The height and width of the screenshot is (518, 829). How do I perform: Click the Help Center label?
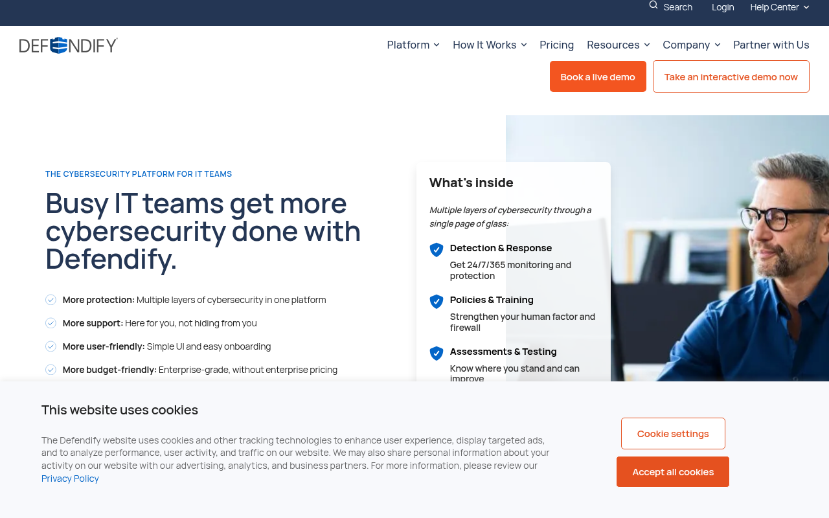coord(775,7)
